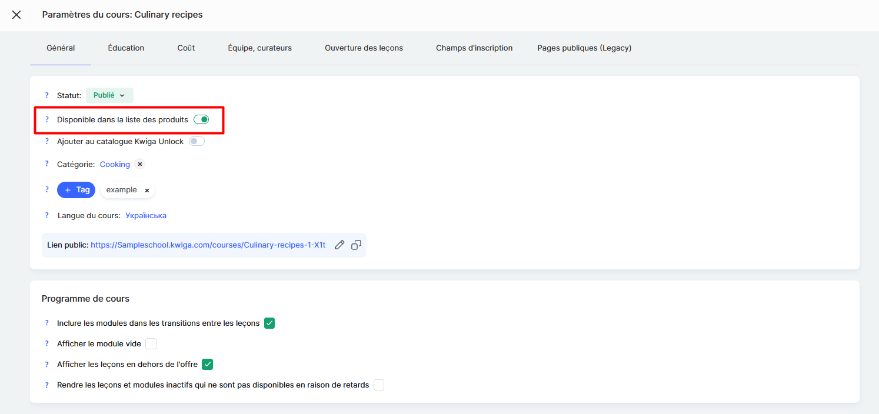Change course language from Українська
The width and height of the screenshot is (879, 414).
click(146, 216)
